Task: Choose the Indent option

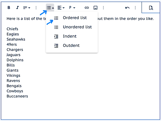Action: (x=72, y=36)
